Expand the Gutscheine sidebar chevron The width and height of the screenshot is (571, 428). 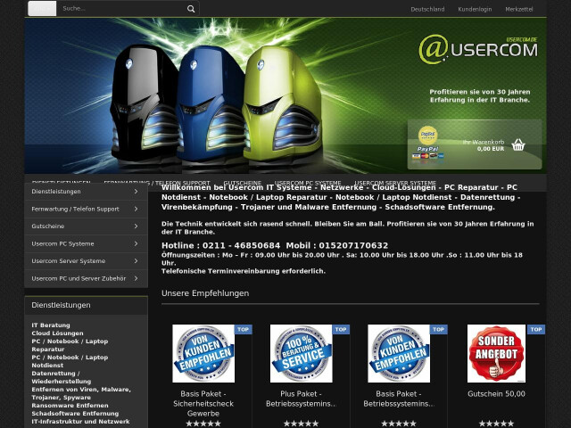(136, 226)
